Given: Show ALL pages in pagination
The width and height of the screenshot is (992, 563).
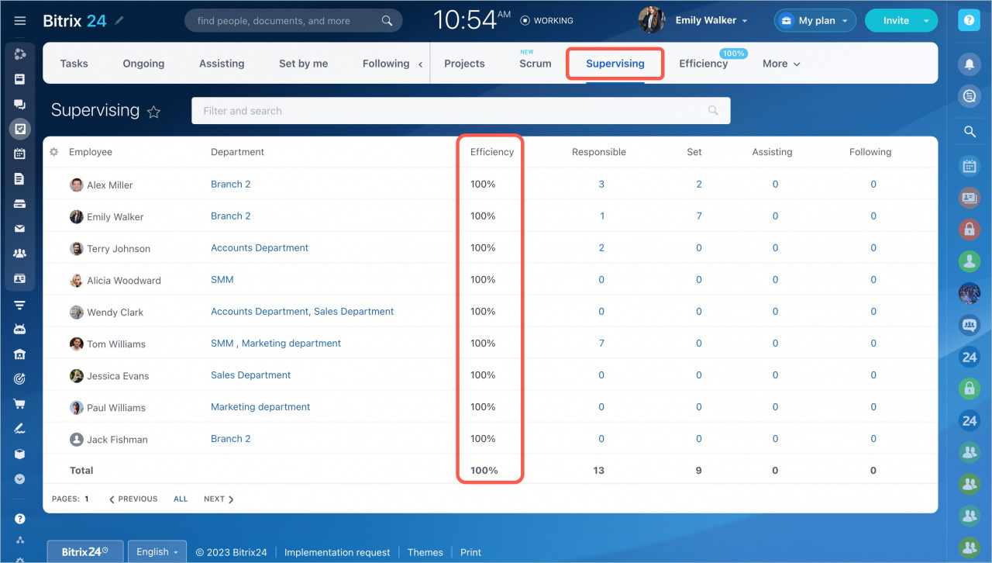Looking at the screenshot, I should pyautogui.click(x=181, y=499).
